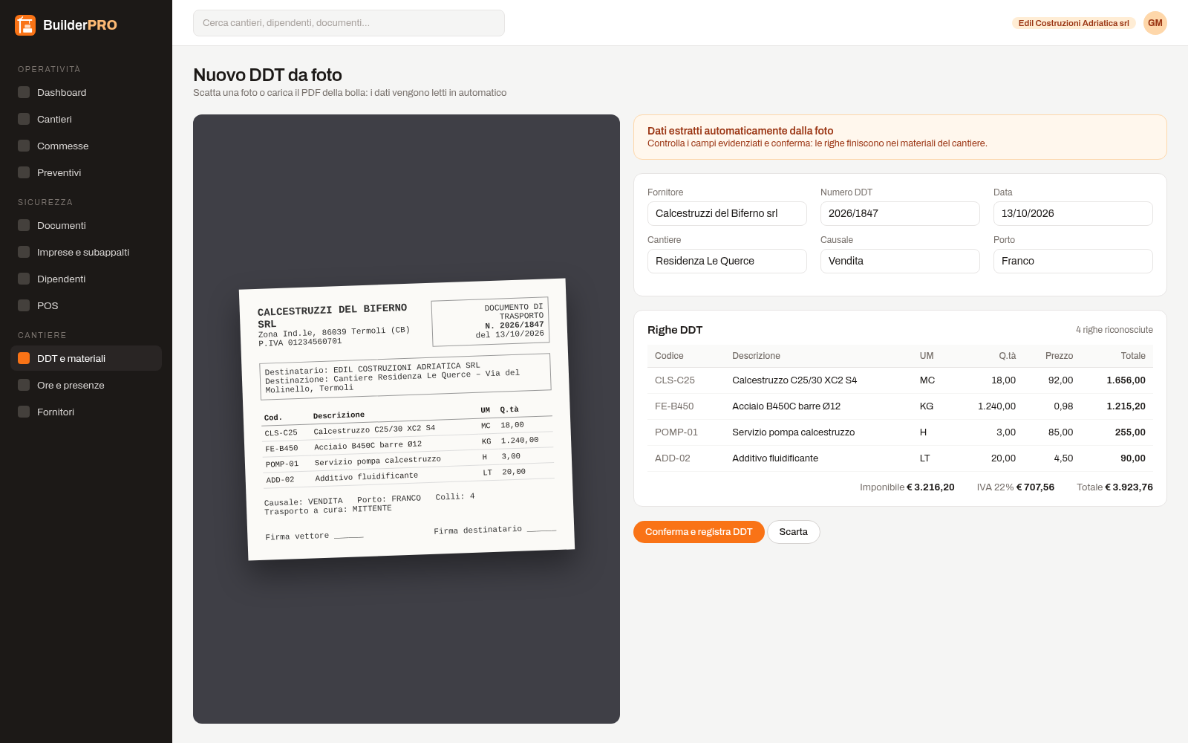
Task: Edit the Fornitore field
Action: coord(727,213)
